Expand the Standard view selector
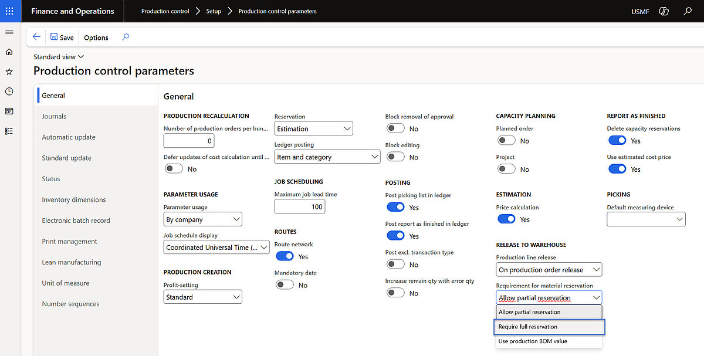The height and width of the screenshot is (356, 704). tap(58, 56)
